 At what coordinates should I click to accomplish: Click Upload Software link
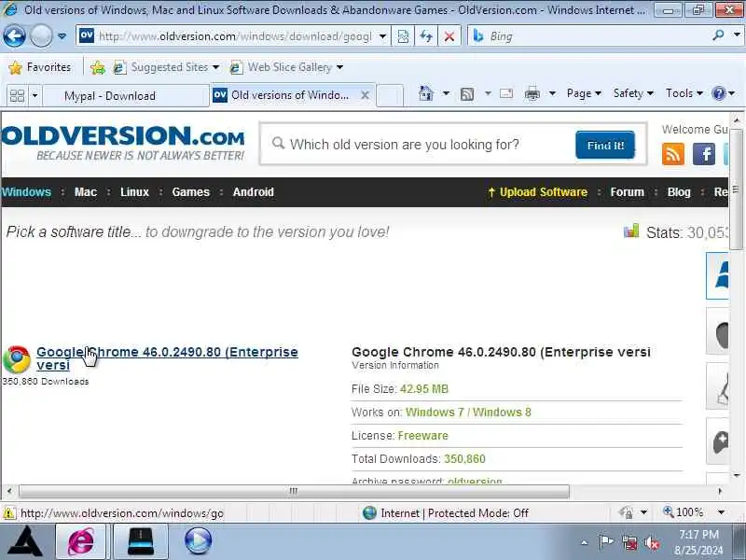(538, 192)
